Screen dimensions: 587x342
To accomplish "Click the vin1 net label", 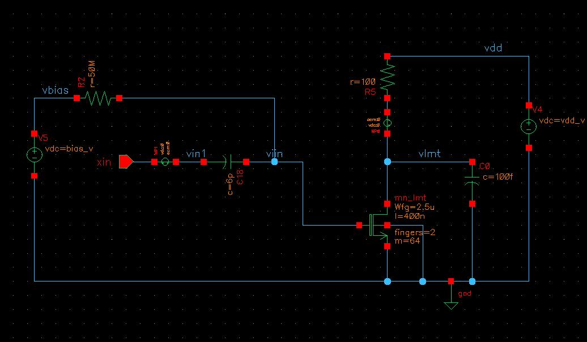I will click(x=196, y=153).
